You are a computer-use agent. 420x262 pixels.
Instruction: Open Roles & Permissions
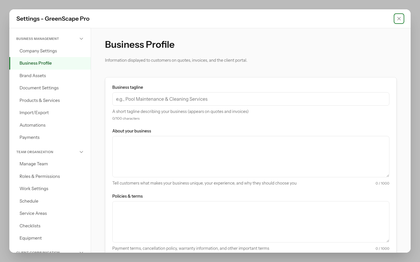(40, 176)
